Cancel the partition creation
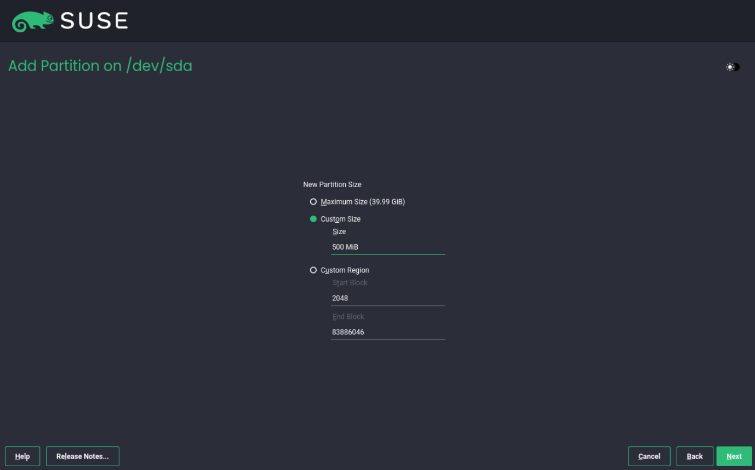 [x=649, y=456]
